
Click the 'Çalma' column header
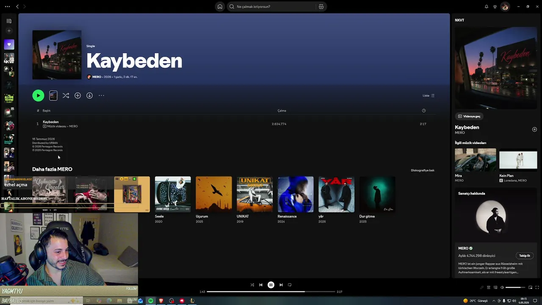[x=282, y=111]
